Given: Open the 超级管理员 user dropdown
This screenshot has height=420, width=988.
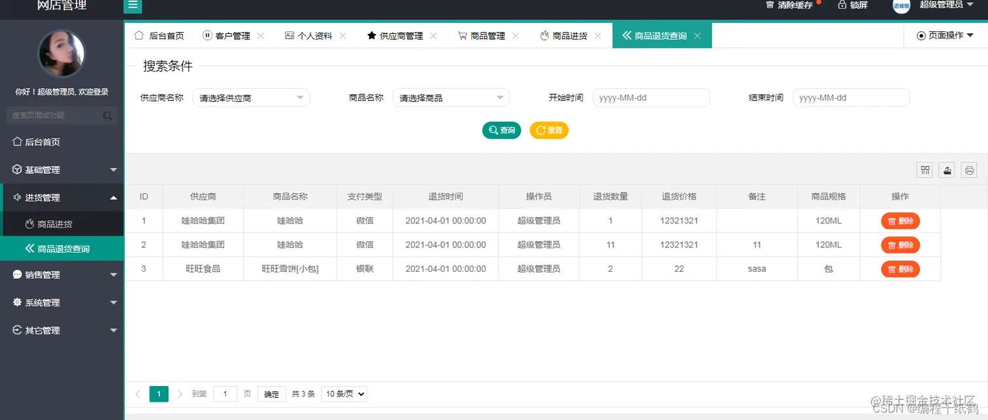Looking at the screenshot, I should [945, 5].
